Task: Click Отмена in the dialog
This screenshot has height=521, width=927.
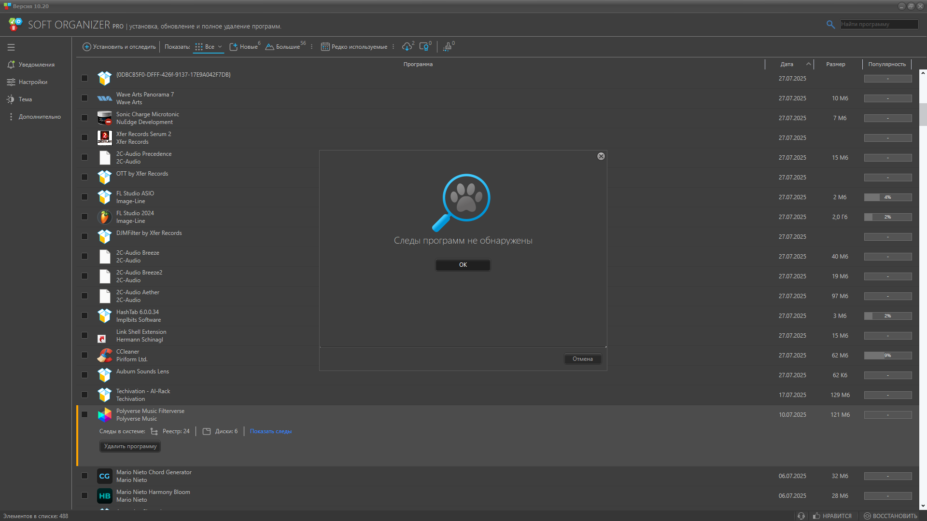Action: pos(582,359)
